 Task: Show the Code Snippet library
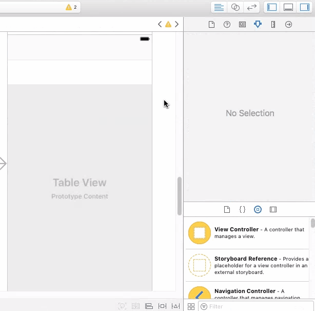(242, 210)
